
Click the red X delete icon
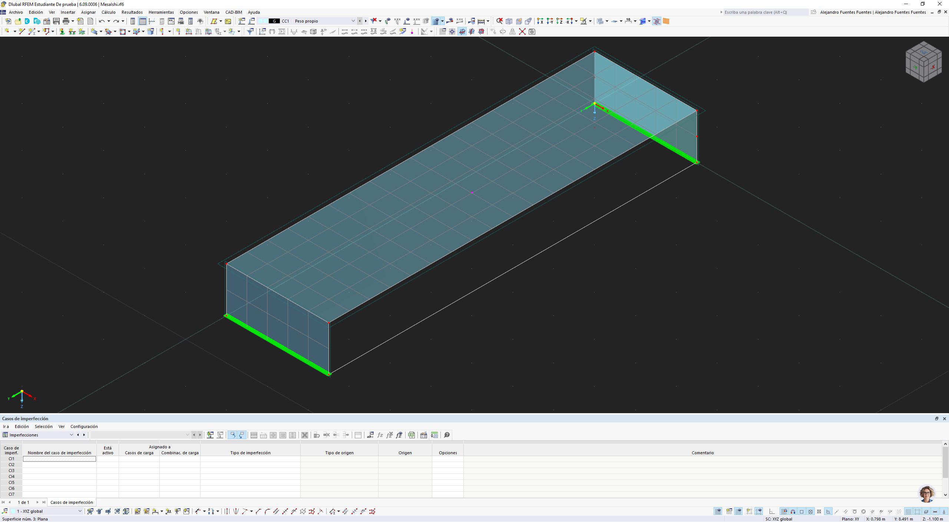522,31
